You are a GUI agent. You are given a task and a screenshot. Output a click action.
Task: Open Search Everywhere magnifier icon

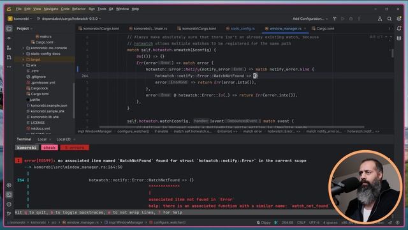[390, 19]
